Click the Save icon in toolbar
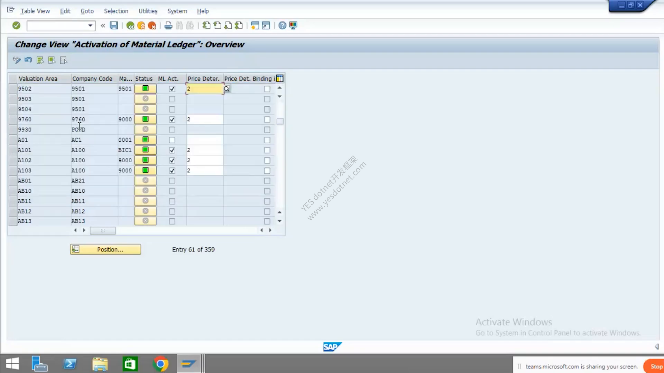The width and height of the screenshot is (664, 373). pyautogui.click(x=114, y=26)
